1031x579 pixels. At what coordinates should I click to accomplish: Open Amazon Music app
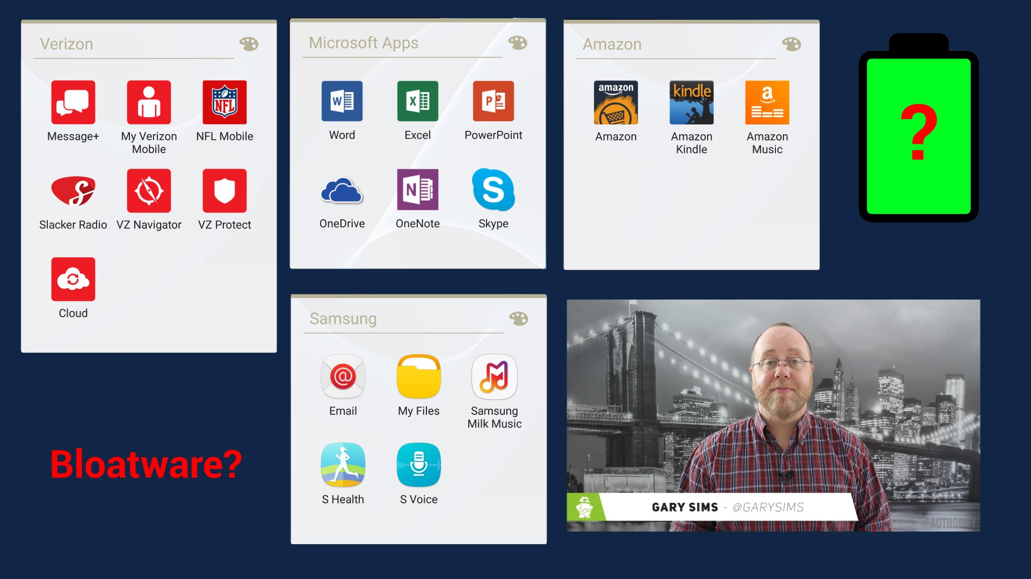767,102
